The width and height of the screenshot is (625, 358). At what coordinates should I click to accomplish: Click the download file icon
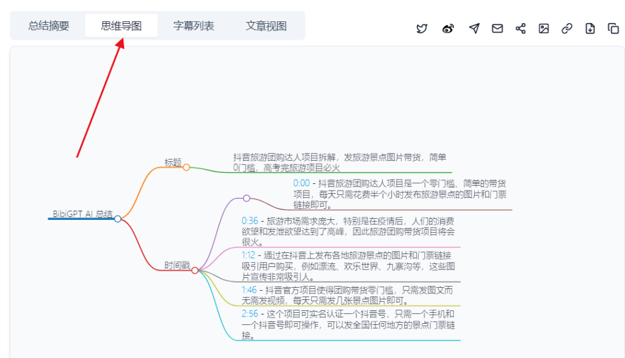(x=590, y=29)
